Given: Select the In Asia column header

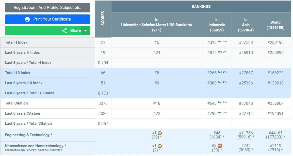Looking at the screenshot, I should tap(246, 25).
